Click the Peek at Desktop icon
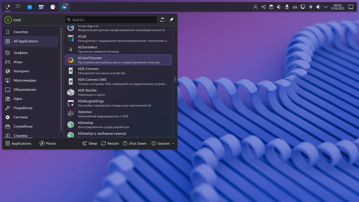The image size is (359, 202). (x=351, y=7)
